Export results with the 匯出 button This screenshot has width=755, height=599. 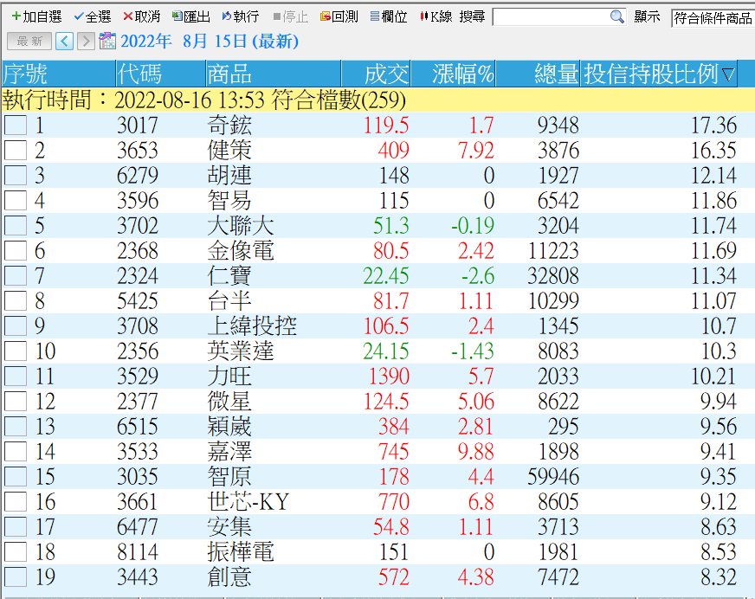pyautogui.click(x=191, y=16)
